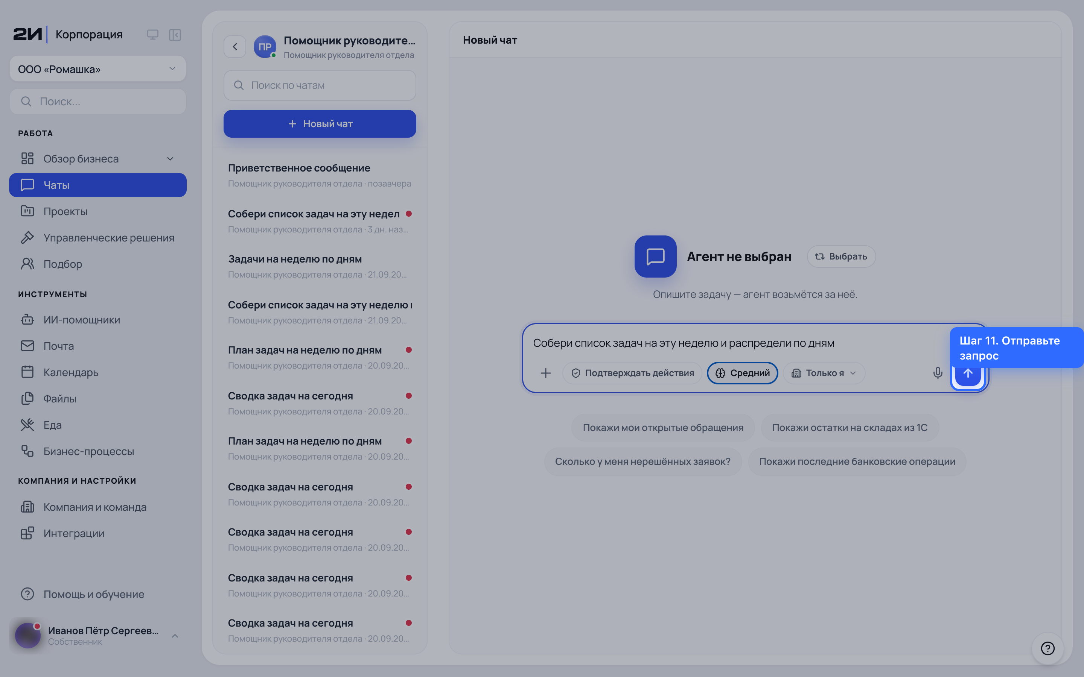The height and width of the screenshot is (677, 1084).
Task: Activate the microphone voice input
Action: (938, 373)
